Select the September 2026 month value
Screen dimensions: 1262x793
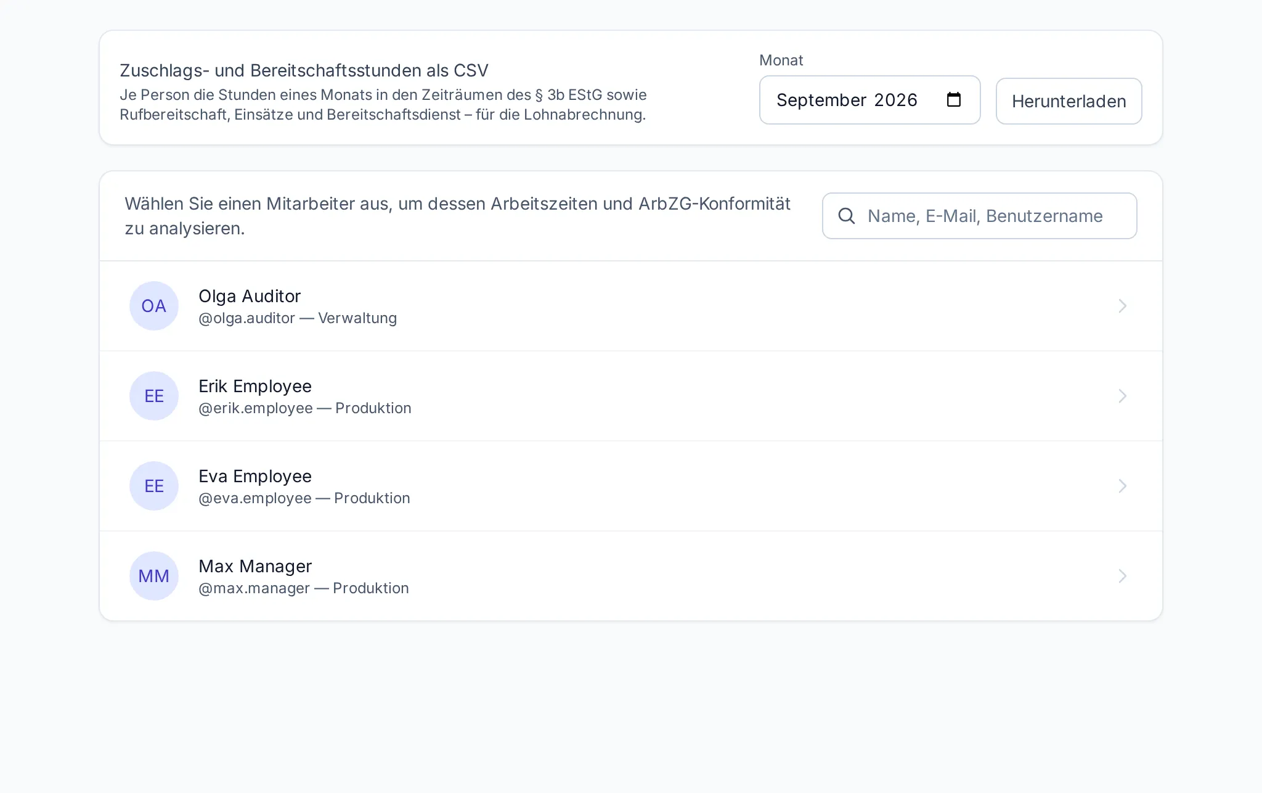coord(847,100)
